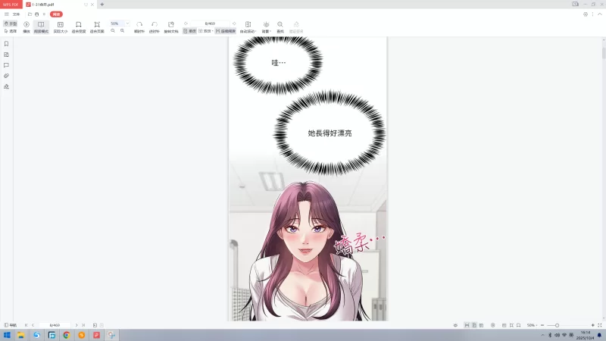This screenshot has height=341, width=606.
Task: Select the Hand tool (手型)
Action: (11, 23)
